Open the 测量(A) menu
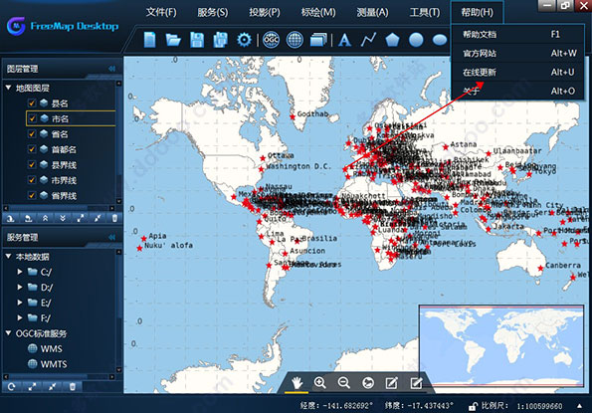This screenshot has width=592, height=413. [373, 13]
